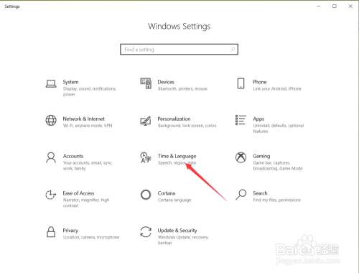Screen dimensions: 359x273
Task: Open the Gaming Xbox icon
Action: 241,157
